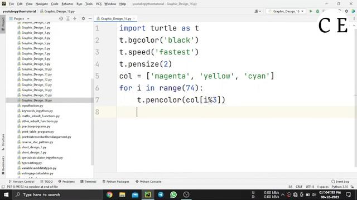
Task: Toggle the Project side tab on left edge
Action: (3, 24)
